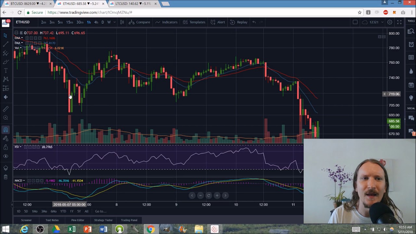Activate the zoom in tool
Viewport: 416px width, 234px height.
[x=6, y=118]
